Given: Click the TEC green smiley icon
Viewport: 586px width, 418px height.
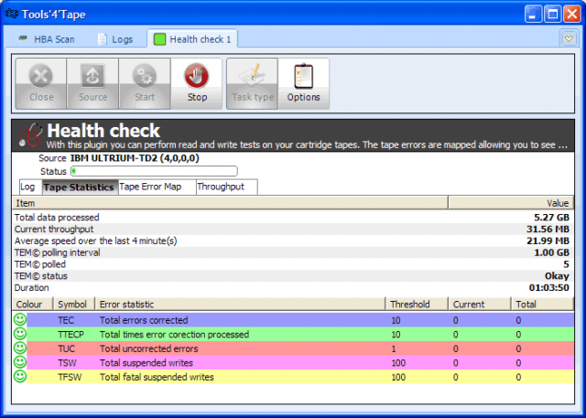Looking at the screenshot, I should click(x=20, y=320).
